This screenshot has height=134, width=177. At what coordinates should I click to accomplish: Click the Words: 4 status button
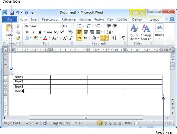coord(32,123)
